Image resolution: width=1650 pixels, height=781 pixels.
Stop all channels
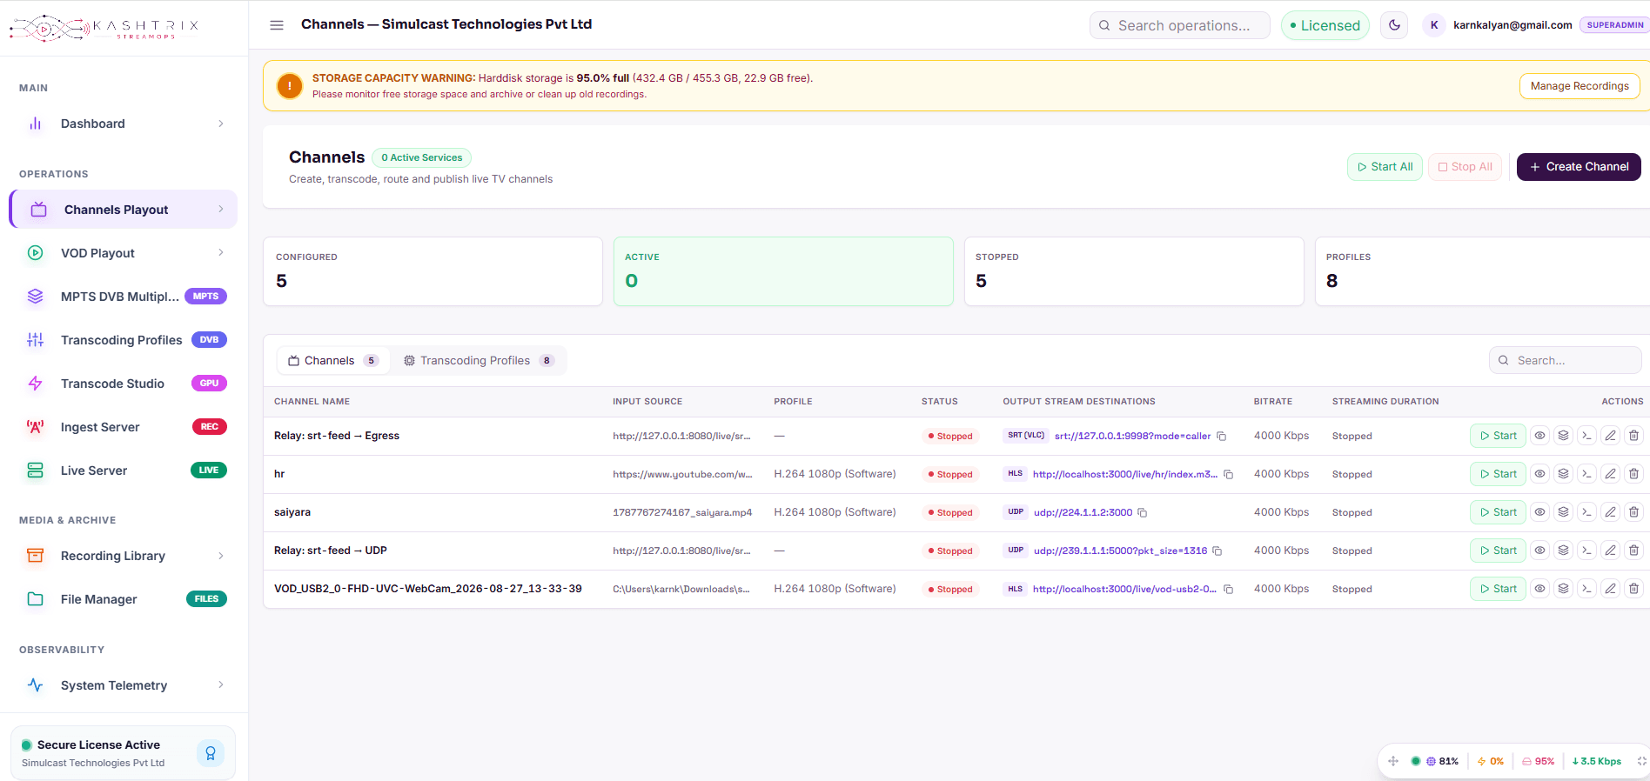click(x=1465, y=167)
